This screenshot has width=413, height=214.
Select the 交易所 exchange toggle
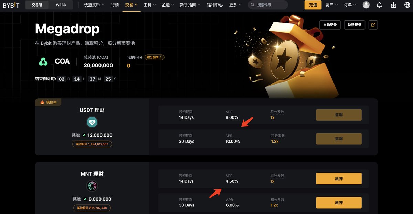37,5
